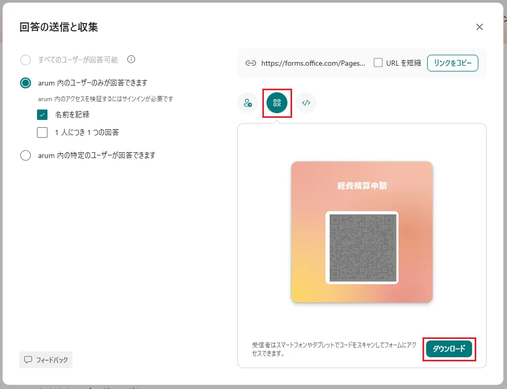507x389 pixels.
Task: Enable 1 人につき 1 つの回答
Action: (x=42, y=132)
